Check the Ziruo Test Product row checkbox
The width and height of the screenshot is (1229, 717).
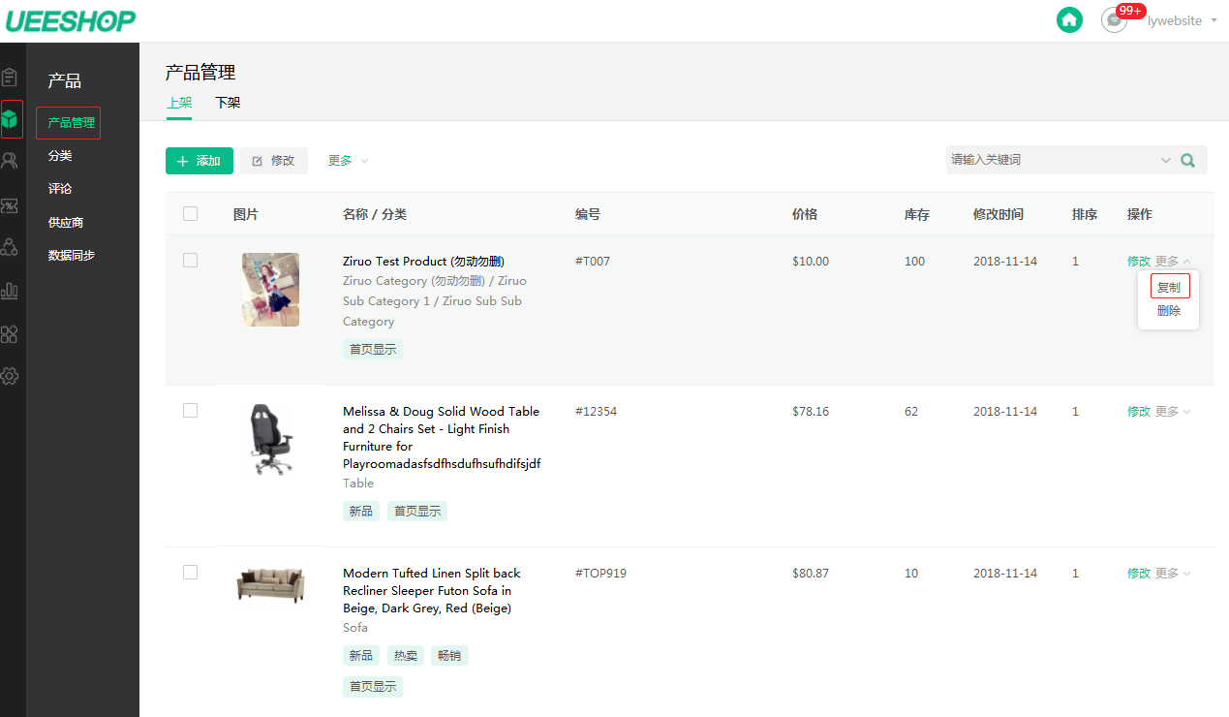(190, 261)
